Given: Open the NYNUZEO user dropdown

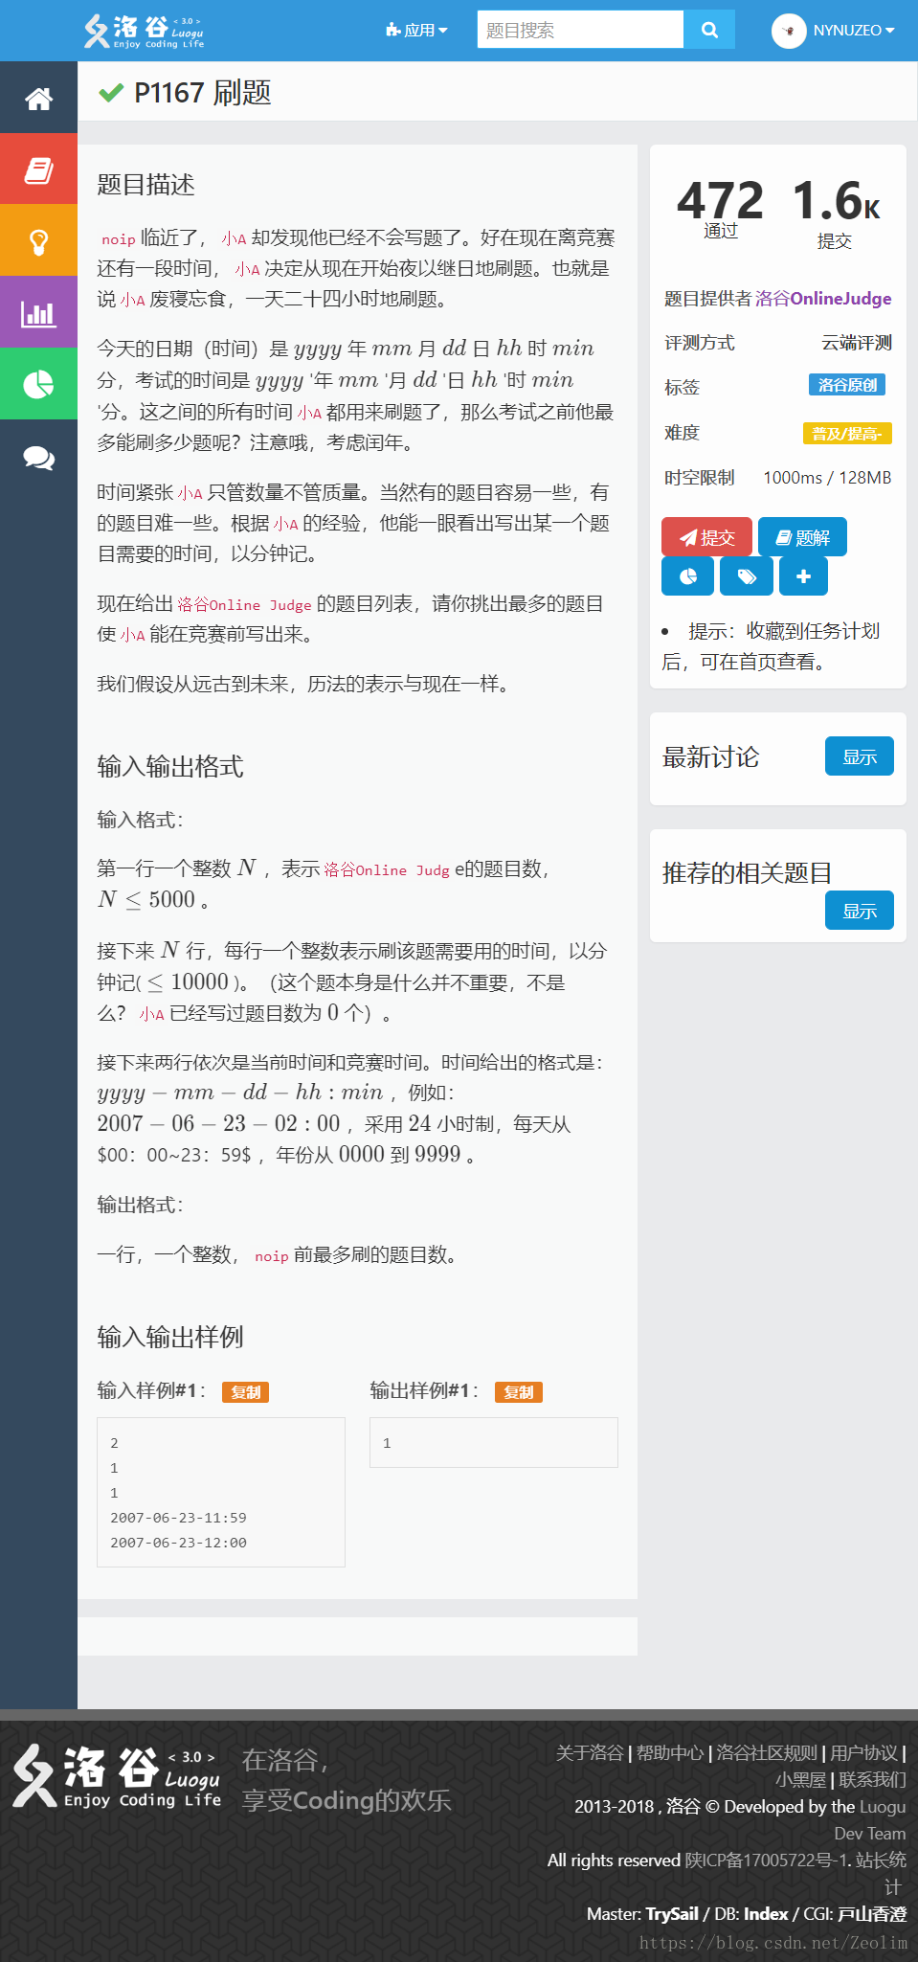Looking at the screenshot, I should coord(834,31).
